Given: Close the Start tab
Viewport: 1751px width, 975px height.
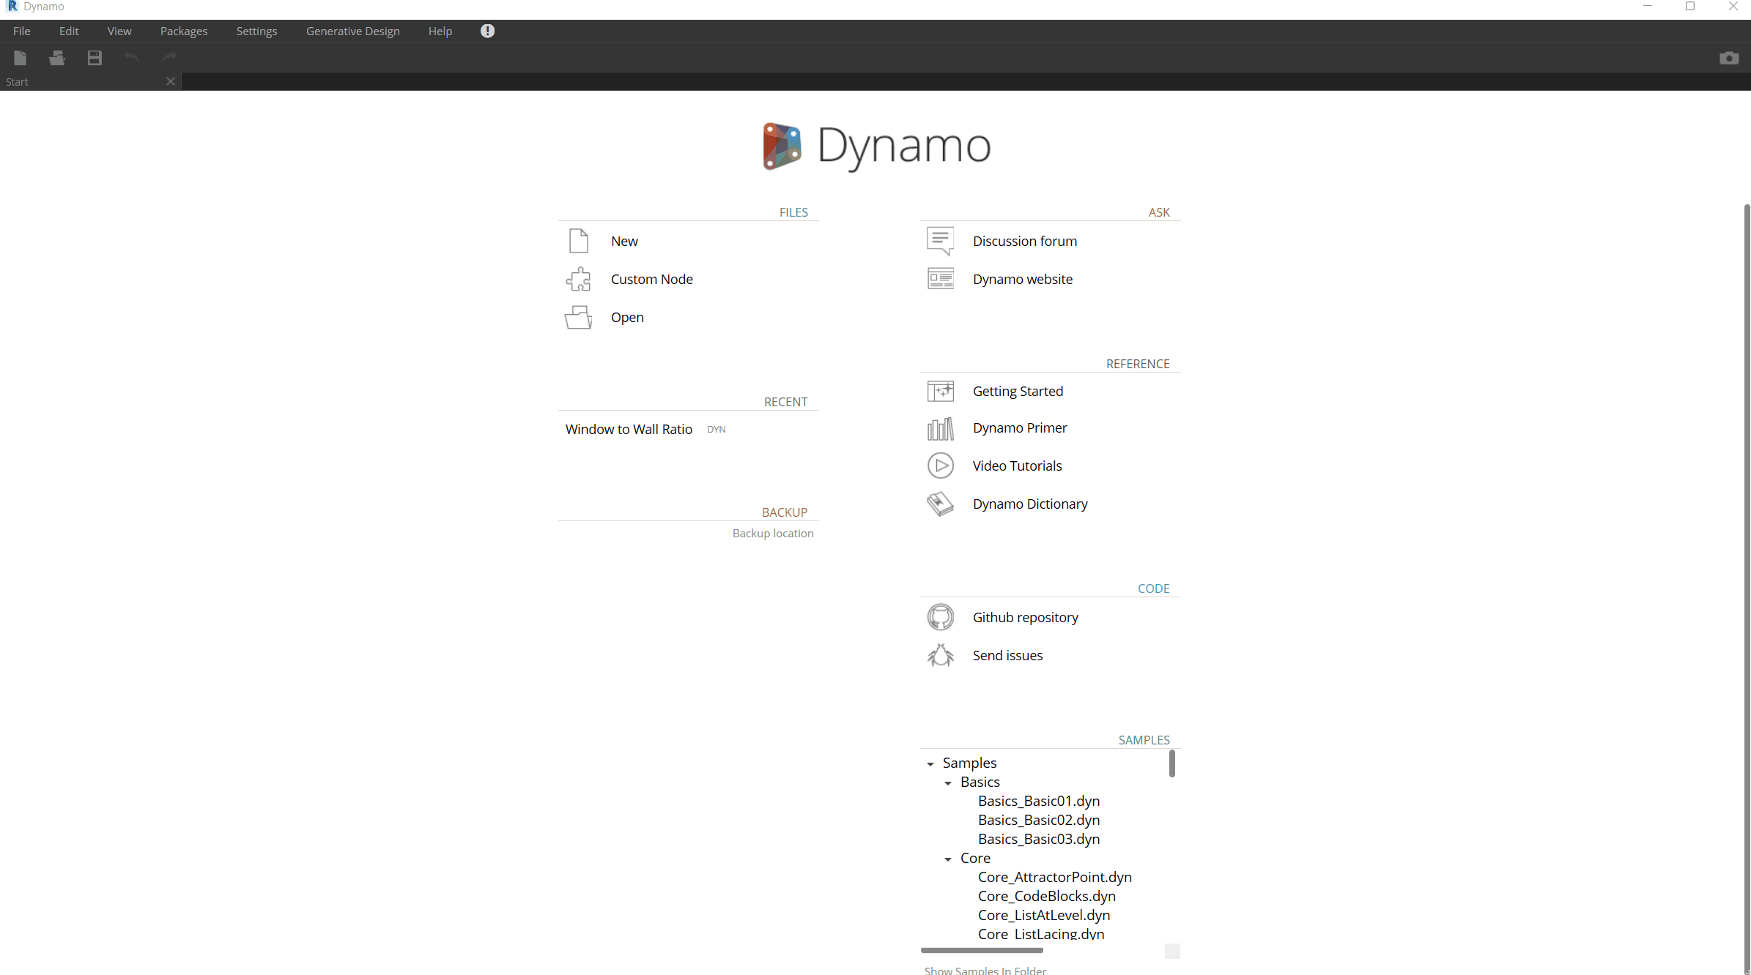Looking at the screenshot, I should pyautogui.click(x=171, y=81).
